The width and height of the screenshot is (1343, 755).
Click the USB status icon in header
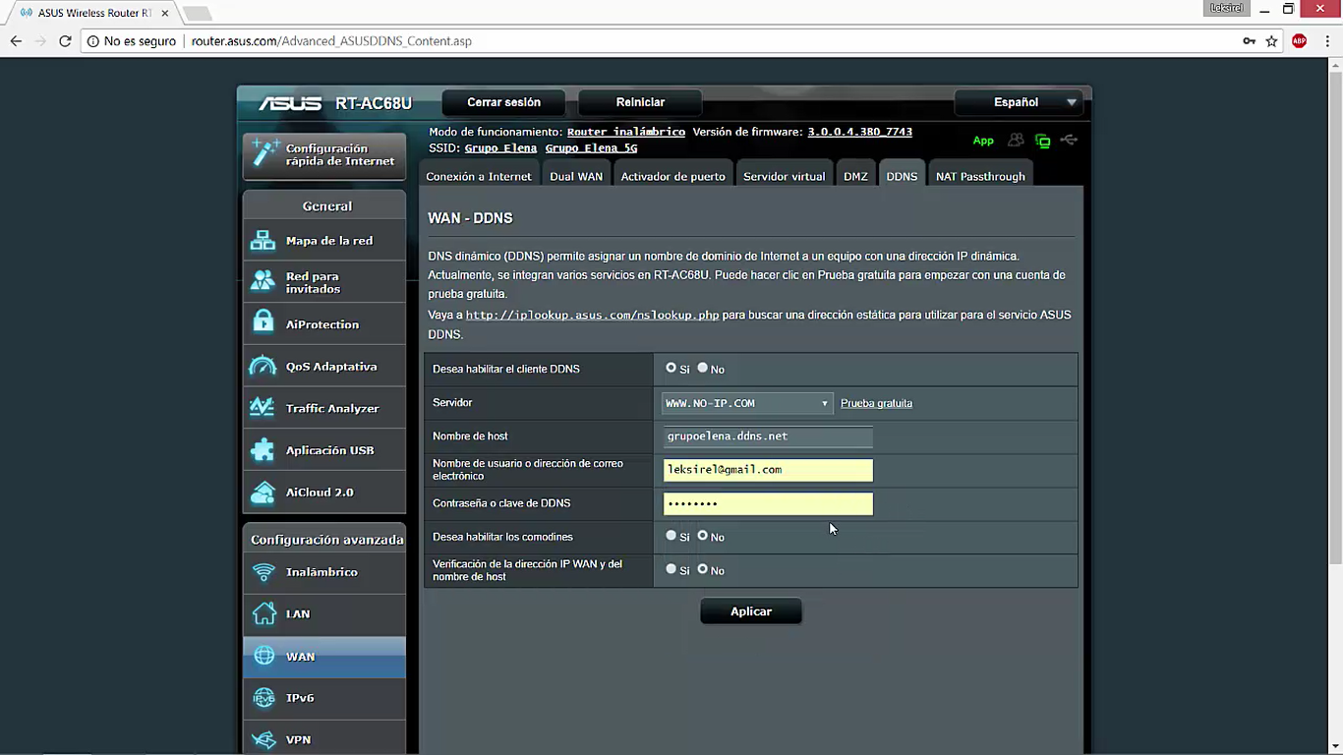1069,141
